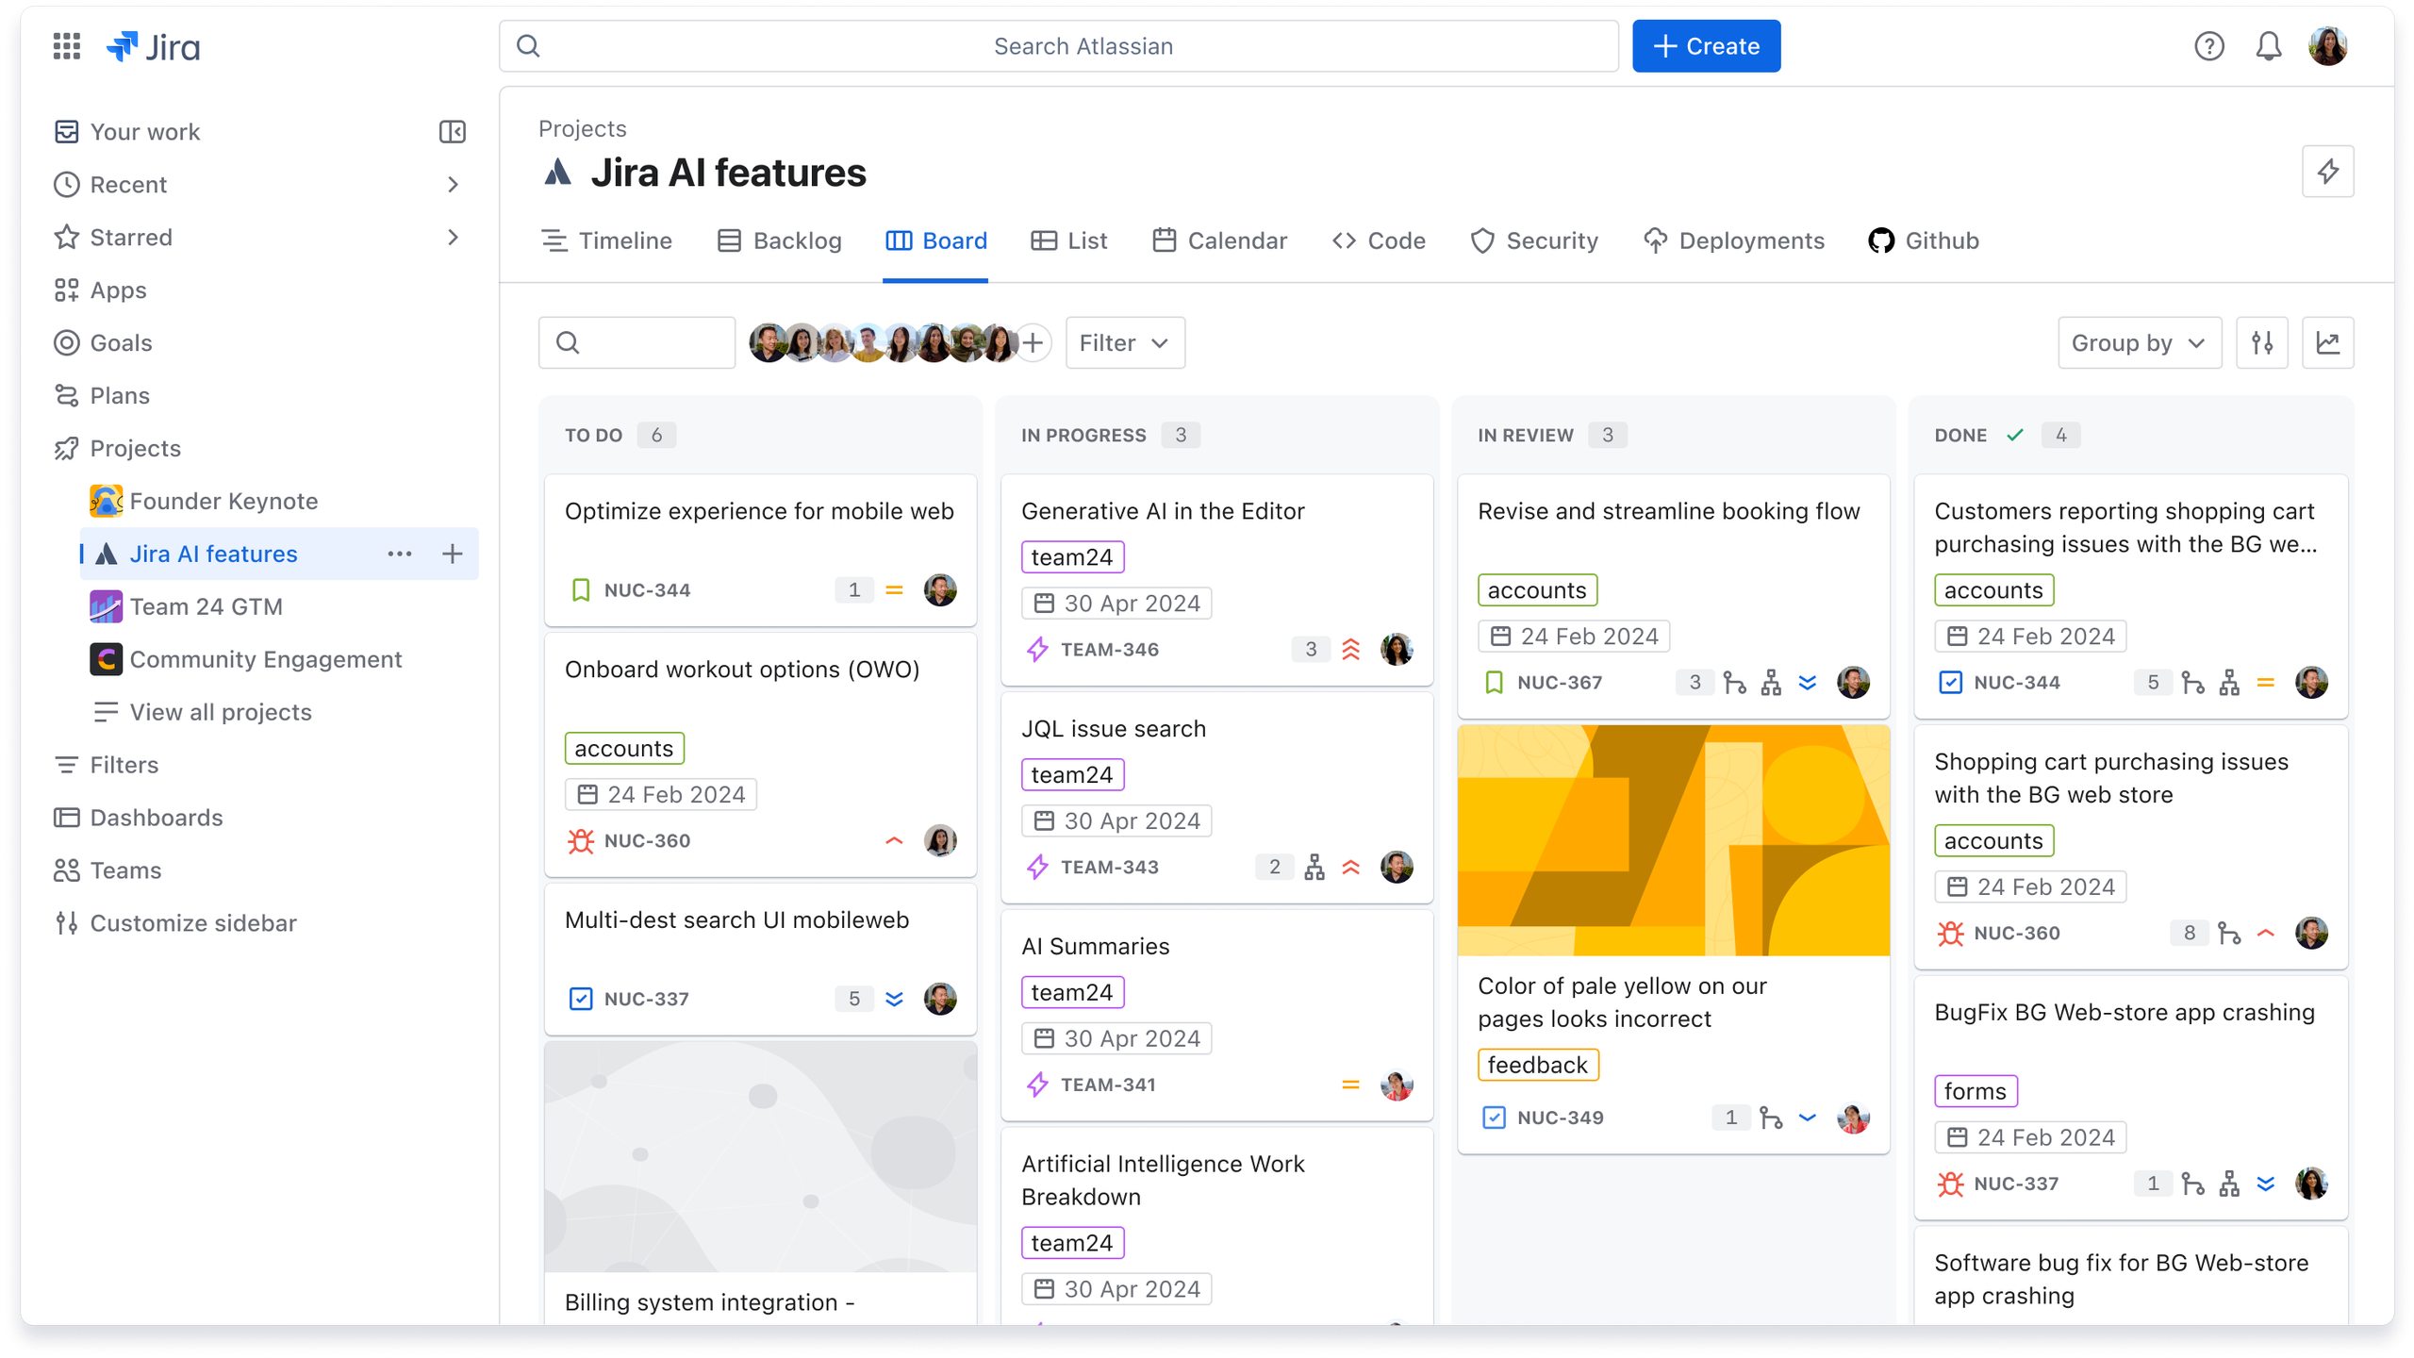Screen dimensions: 2414x1358
Task: Click story icon on NUC-344 To Do card
Action: pos(581,590)
